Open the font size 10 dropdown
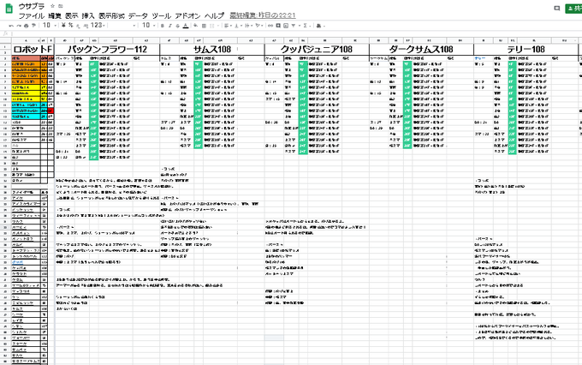Image resolution: width=582 pixels, height=365 pixels. coord(148,25)
